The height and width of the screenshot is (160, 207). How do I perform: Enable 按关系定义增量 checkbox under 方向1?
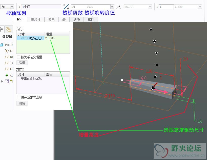point(18,57)
